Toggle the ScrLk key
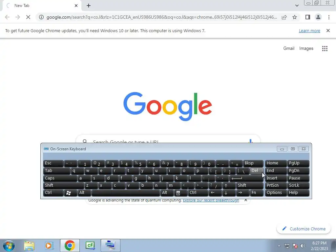The height and width of the screenshot is (252, 336). click(x=298, y=186)
